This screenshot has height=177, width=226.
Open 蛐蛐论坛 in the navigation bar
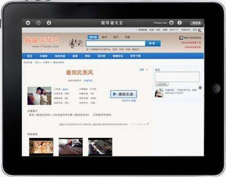pos(118,56)
